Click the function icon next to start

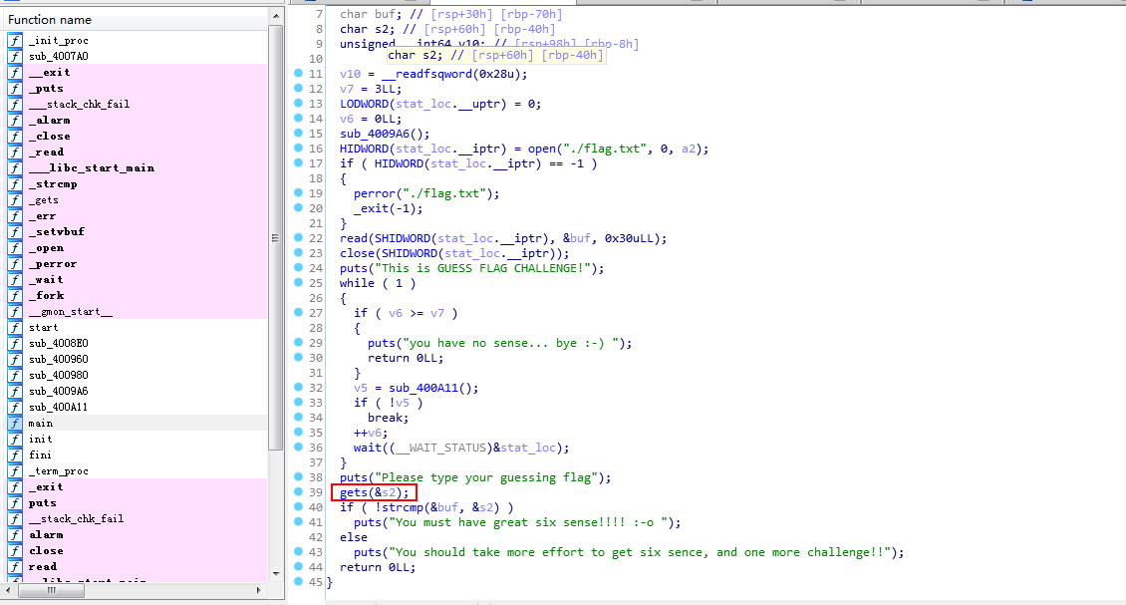pos(15,327)
